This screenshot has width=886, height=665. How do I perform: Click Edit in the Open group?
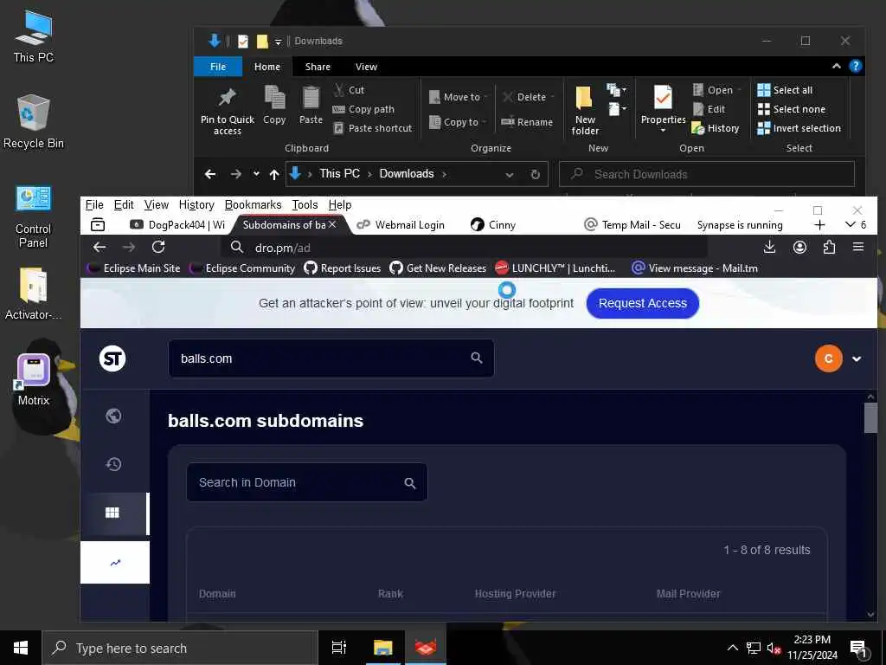[x=709, y=109]
